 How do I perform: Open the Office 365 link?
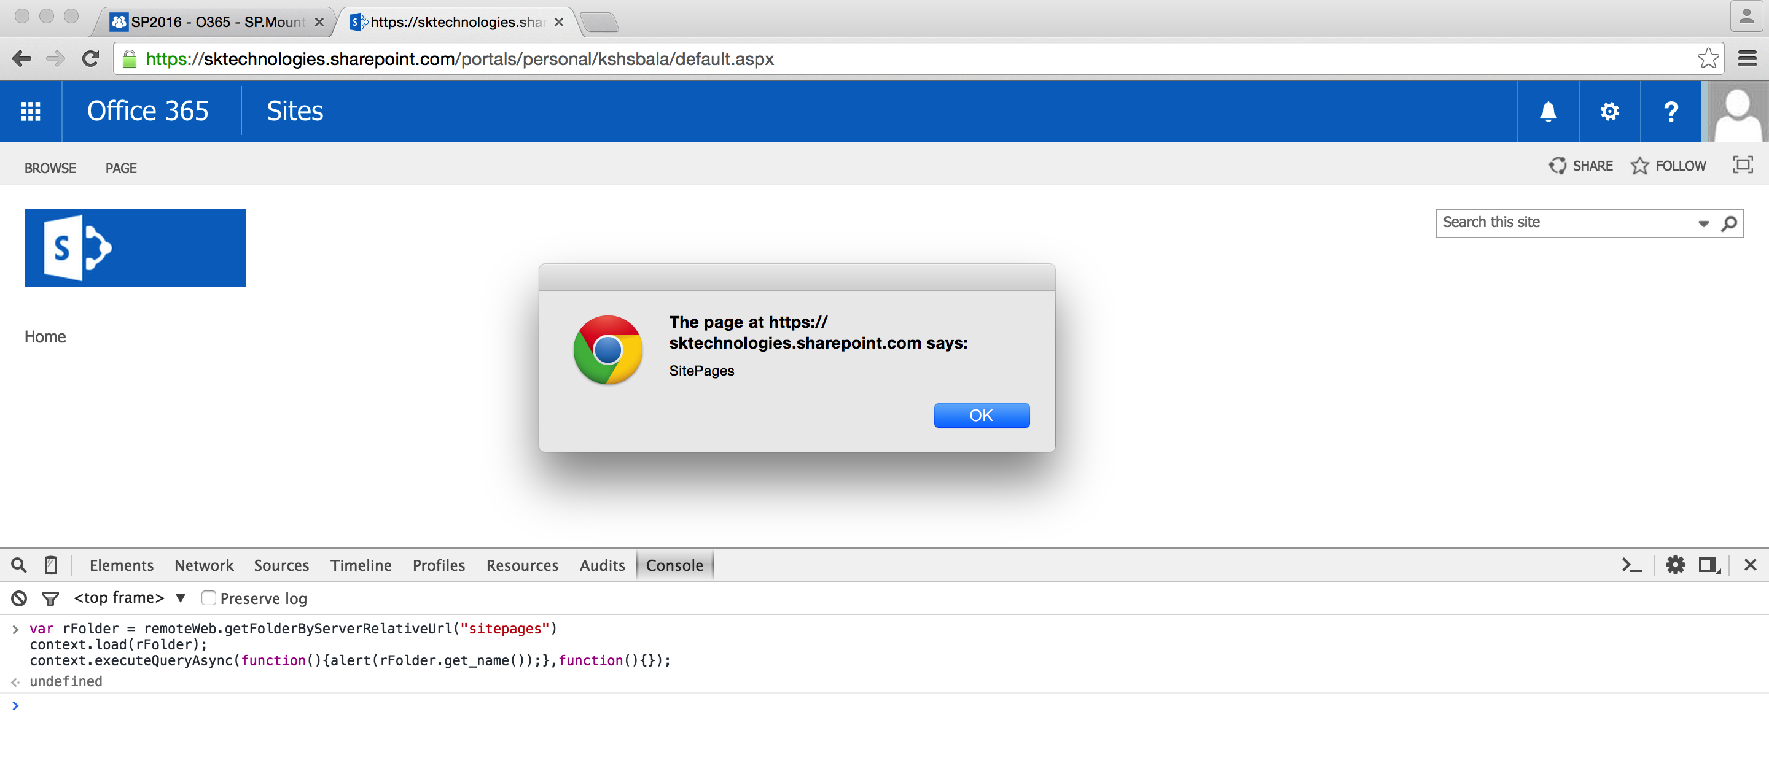click(147, 111)
